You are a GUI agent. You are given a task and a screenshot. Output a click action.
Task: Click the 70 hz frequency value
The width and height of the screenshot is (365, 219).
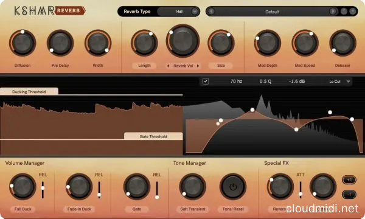236,82
